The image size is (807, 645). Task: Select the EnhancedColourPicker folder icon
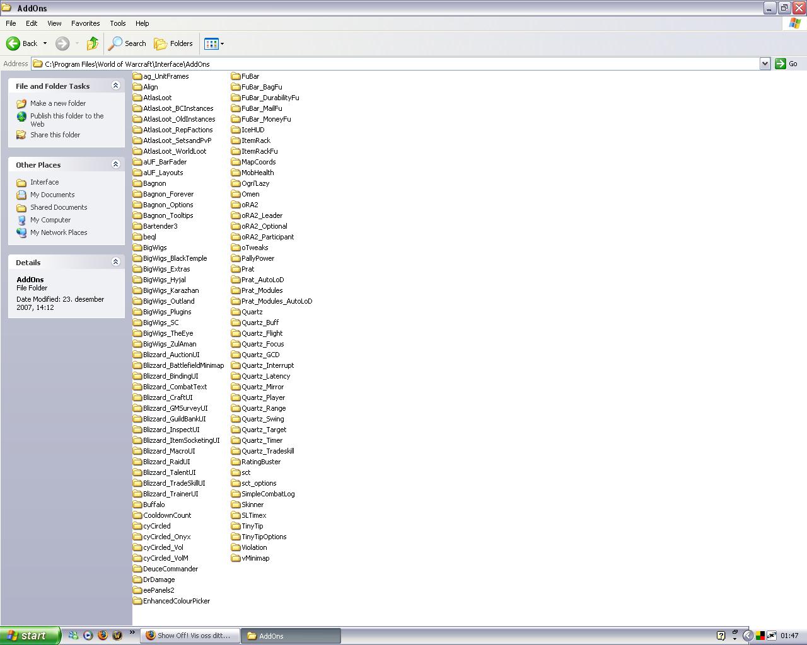(137, 601)
